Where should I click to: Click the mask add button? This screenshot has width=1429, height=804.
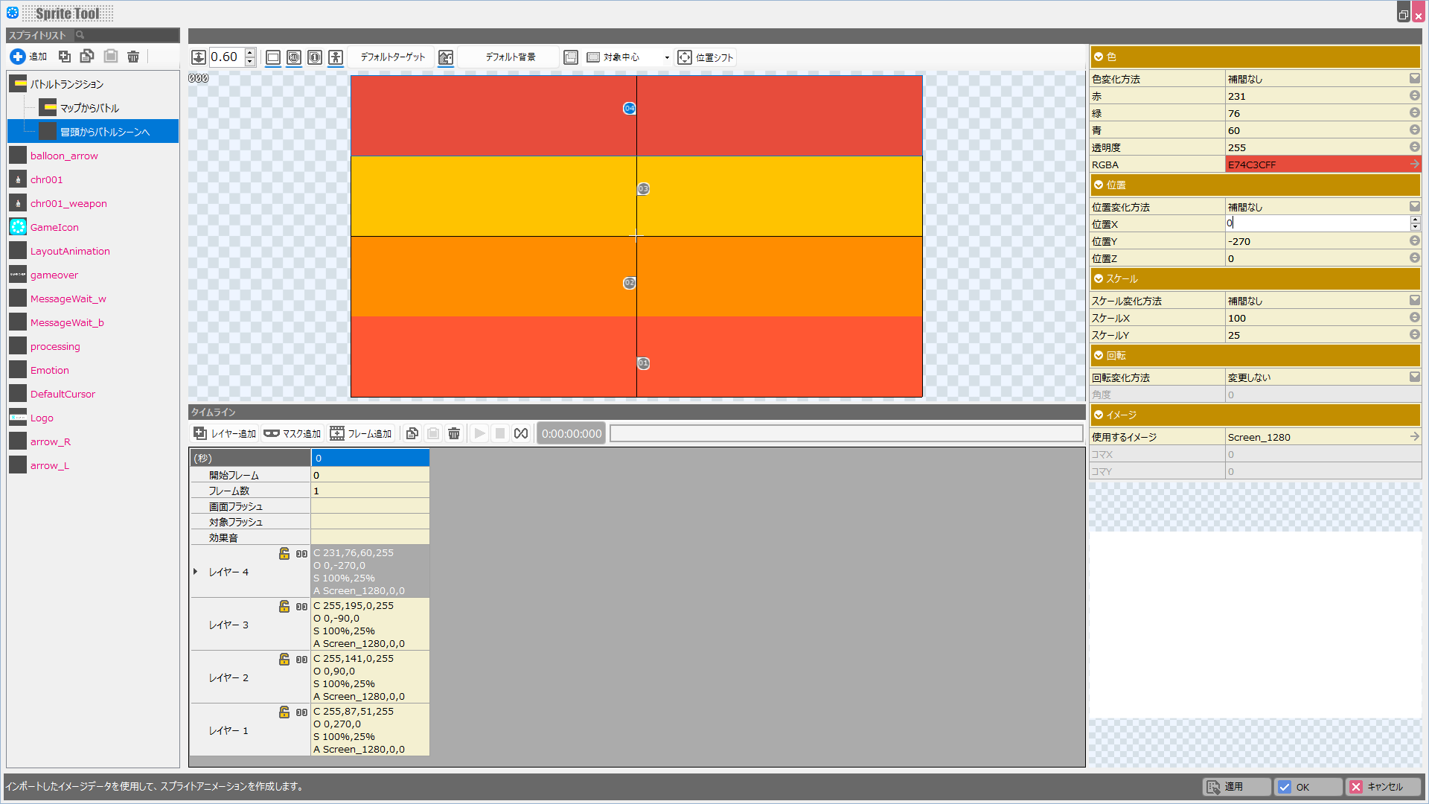point(292,433)
